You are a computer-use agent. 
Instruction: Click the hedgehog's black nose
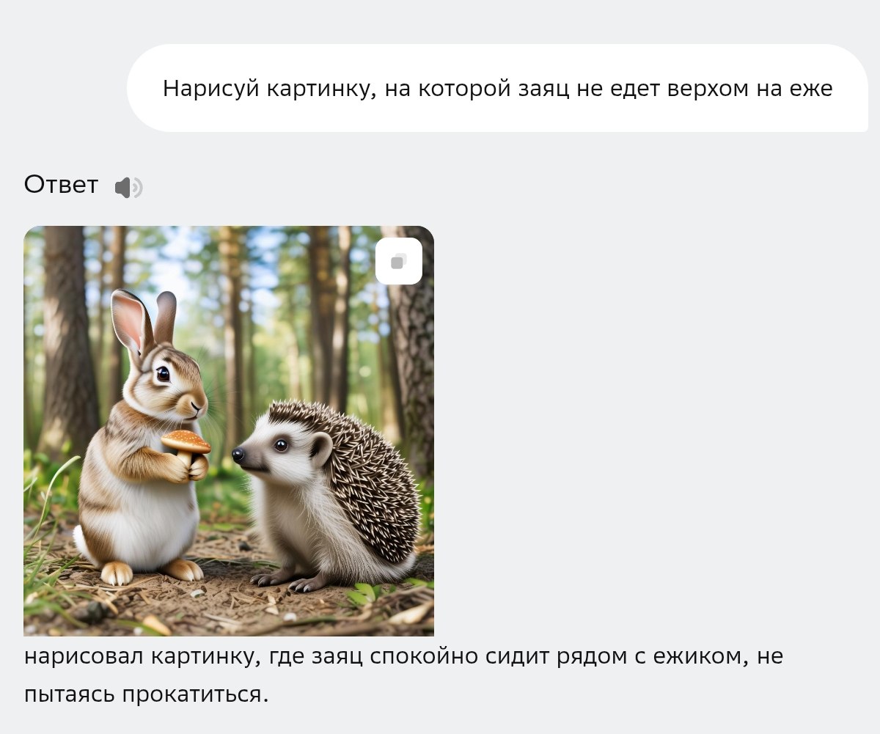238,455
